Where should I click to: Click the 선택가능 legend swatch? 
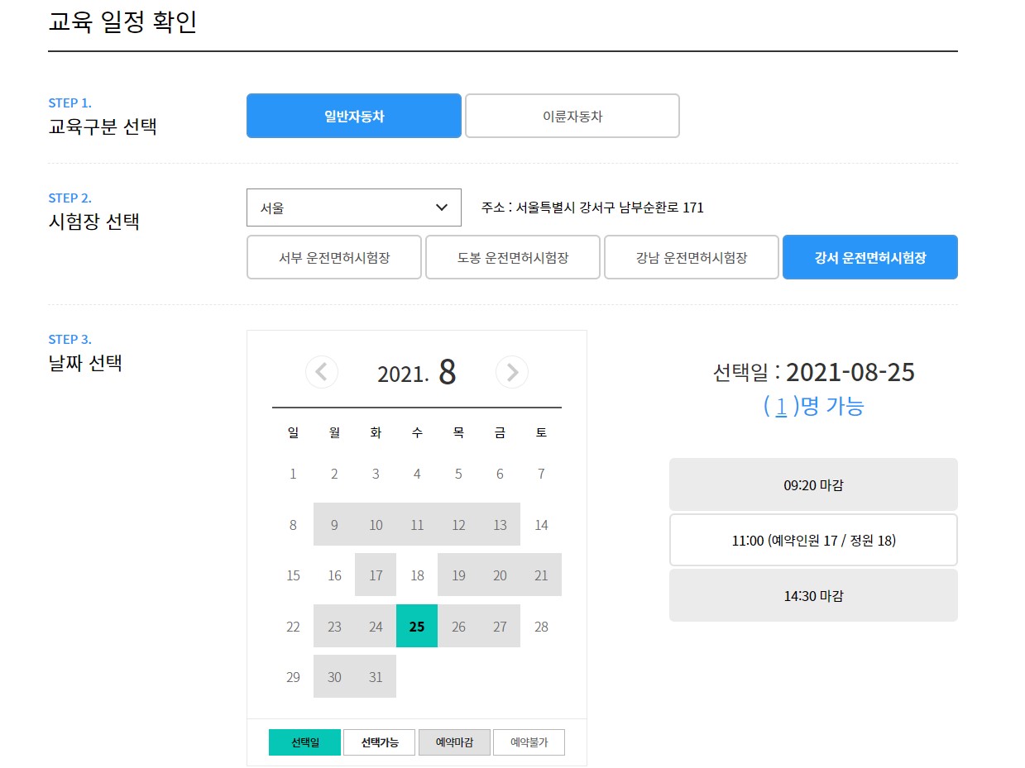[x=380, y=742]
